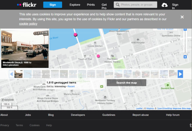This screenshot has height=131, width=192.
Task: Open Jobs footer link
Action: pyautogui.click(x=28, y=115)
